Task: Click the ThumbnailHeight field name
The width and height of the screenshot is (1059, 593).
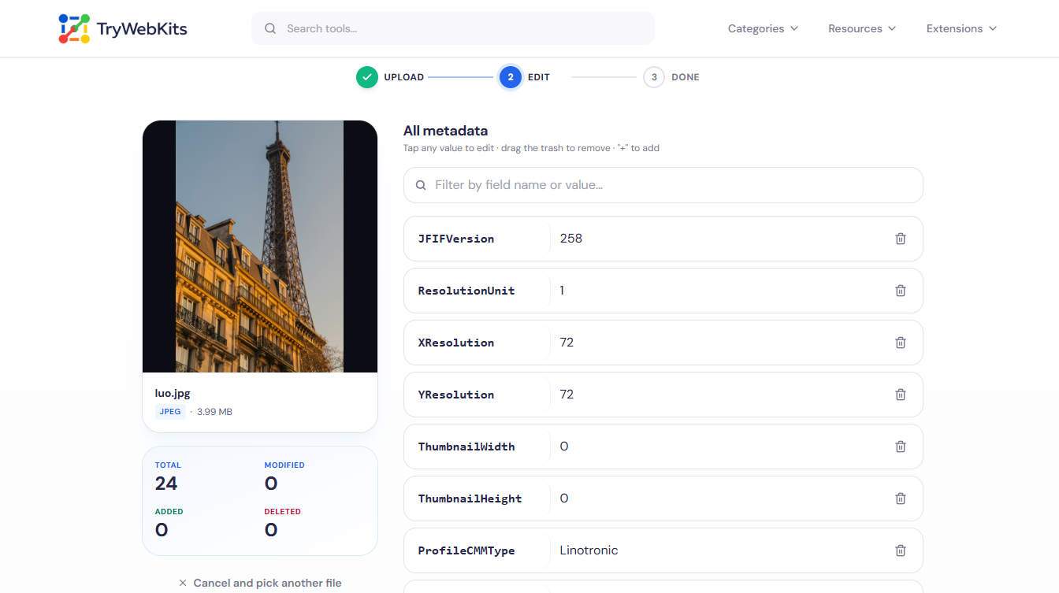Action: pos(470,498)
